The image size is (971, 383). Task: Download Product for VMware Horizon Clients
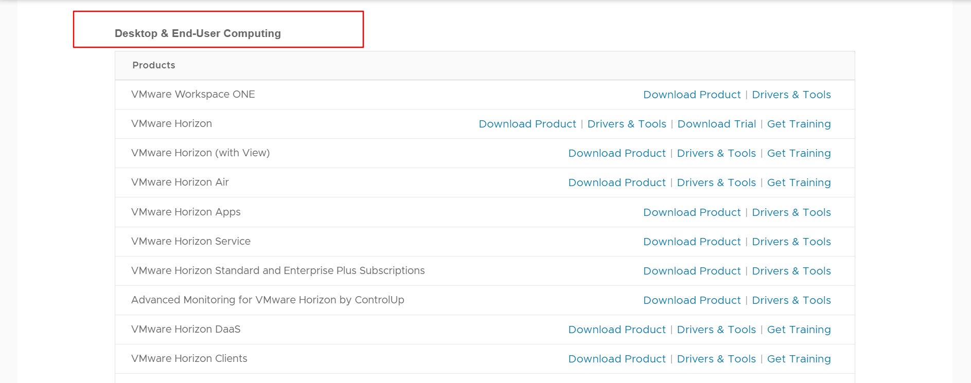click(x=617, y=359)
